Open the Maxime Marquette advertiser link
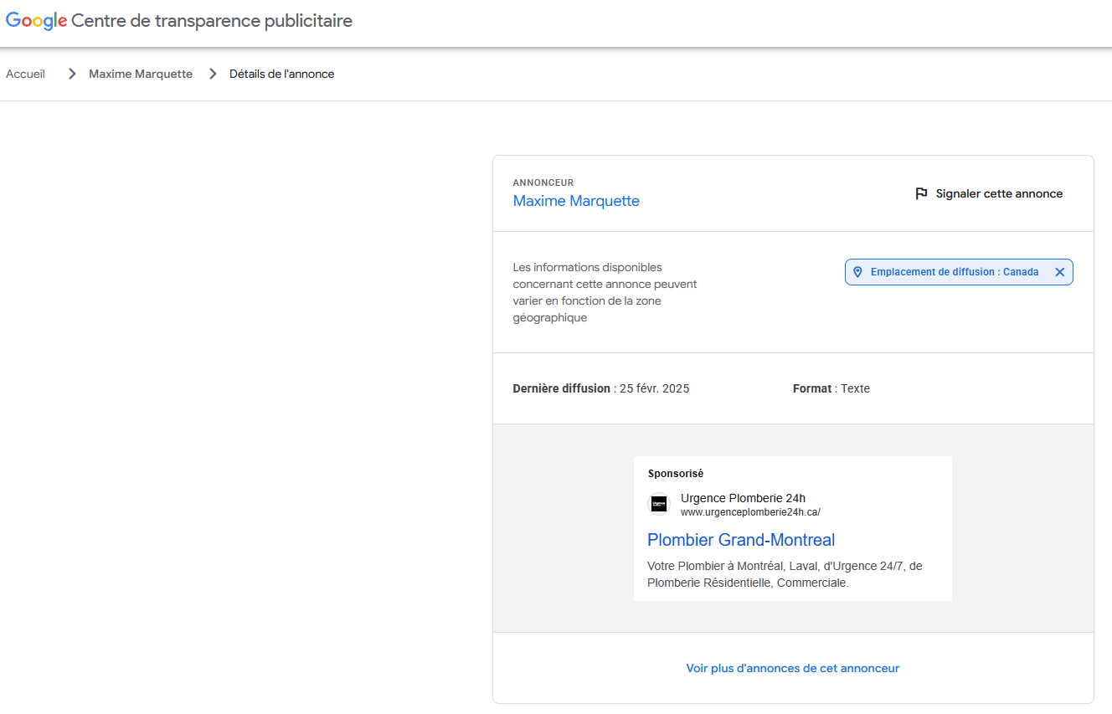 click(x=576, y=201)
